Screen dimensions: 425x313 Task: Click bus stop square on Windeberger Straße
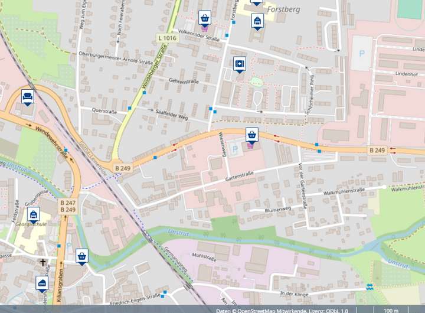[144, 93]
